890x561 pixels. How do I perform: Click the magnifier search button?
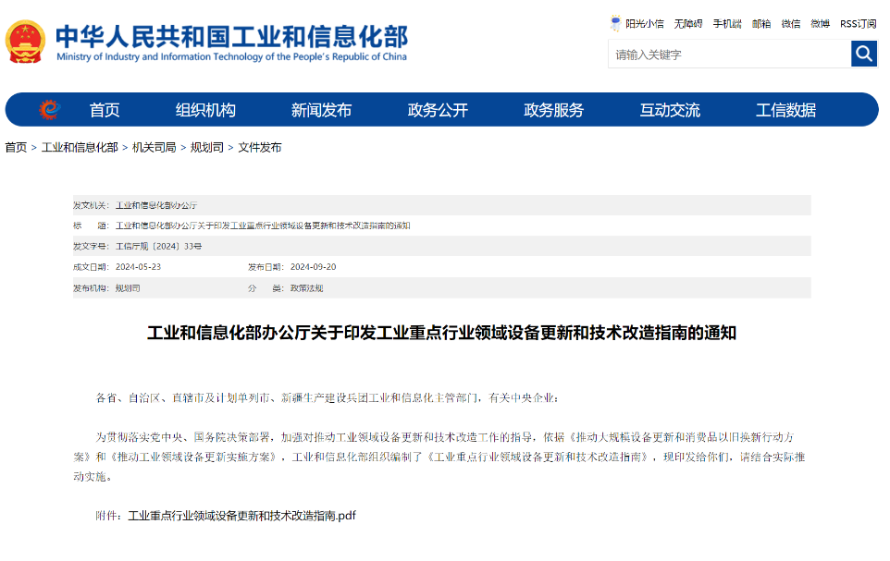[x=863, y=55]
